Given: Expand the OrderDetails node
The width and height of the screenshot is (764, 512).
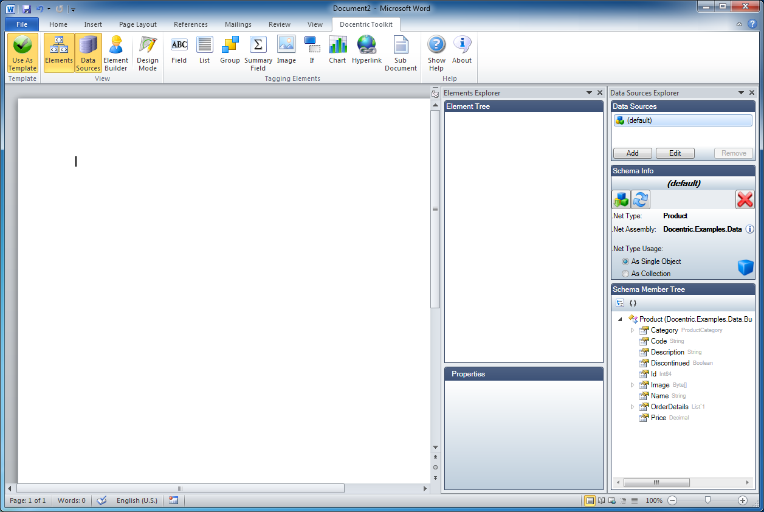Looking at the screenshot, I should click(x=632, y=407).
